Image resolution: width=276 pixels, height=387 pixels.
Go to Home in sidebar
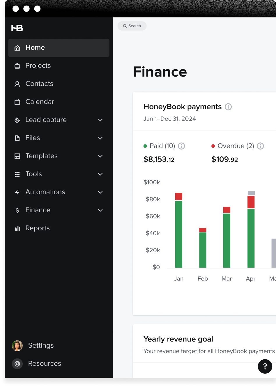tap(35, 48)
